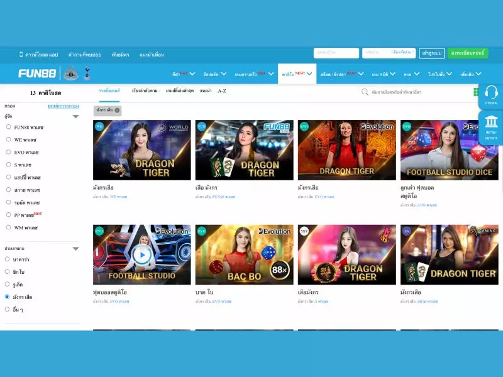Select WE Palace provider radio

click(x=9, y=139)
